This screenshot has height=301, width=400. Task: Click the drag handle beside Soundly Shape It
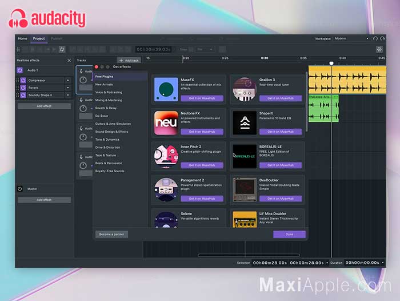point(18,95)
